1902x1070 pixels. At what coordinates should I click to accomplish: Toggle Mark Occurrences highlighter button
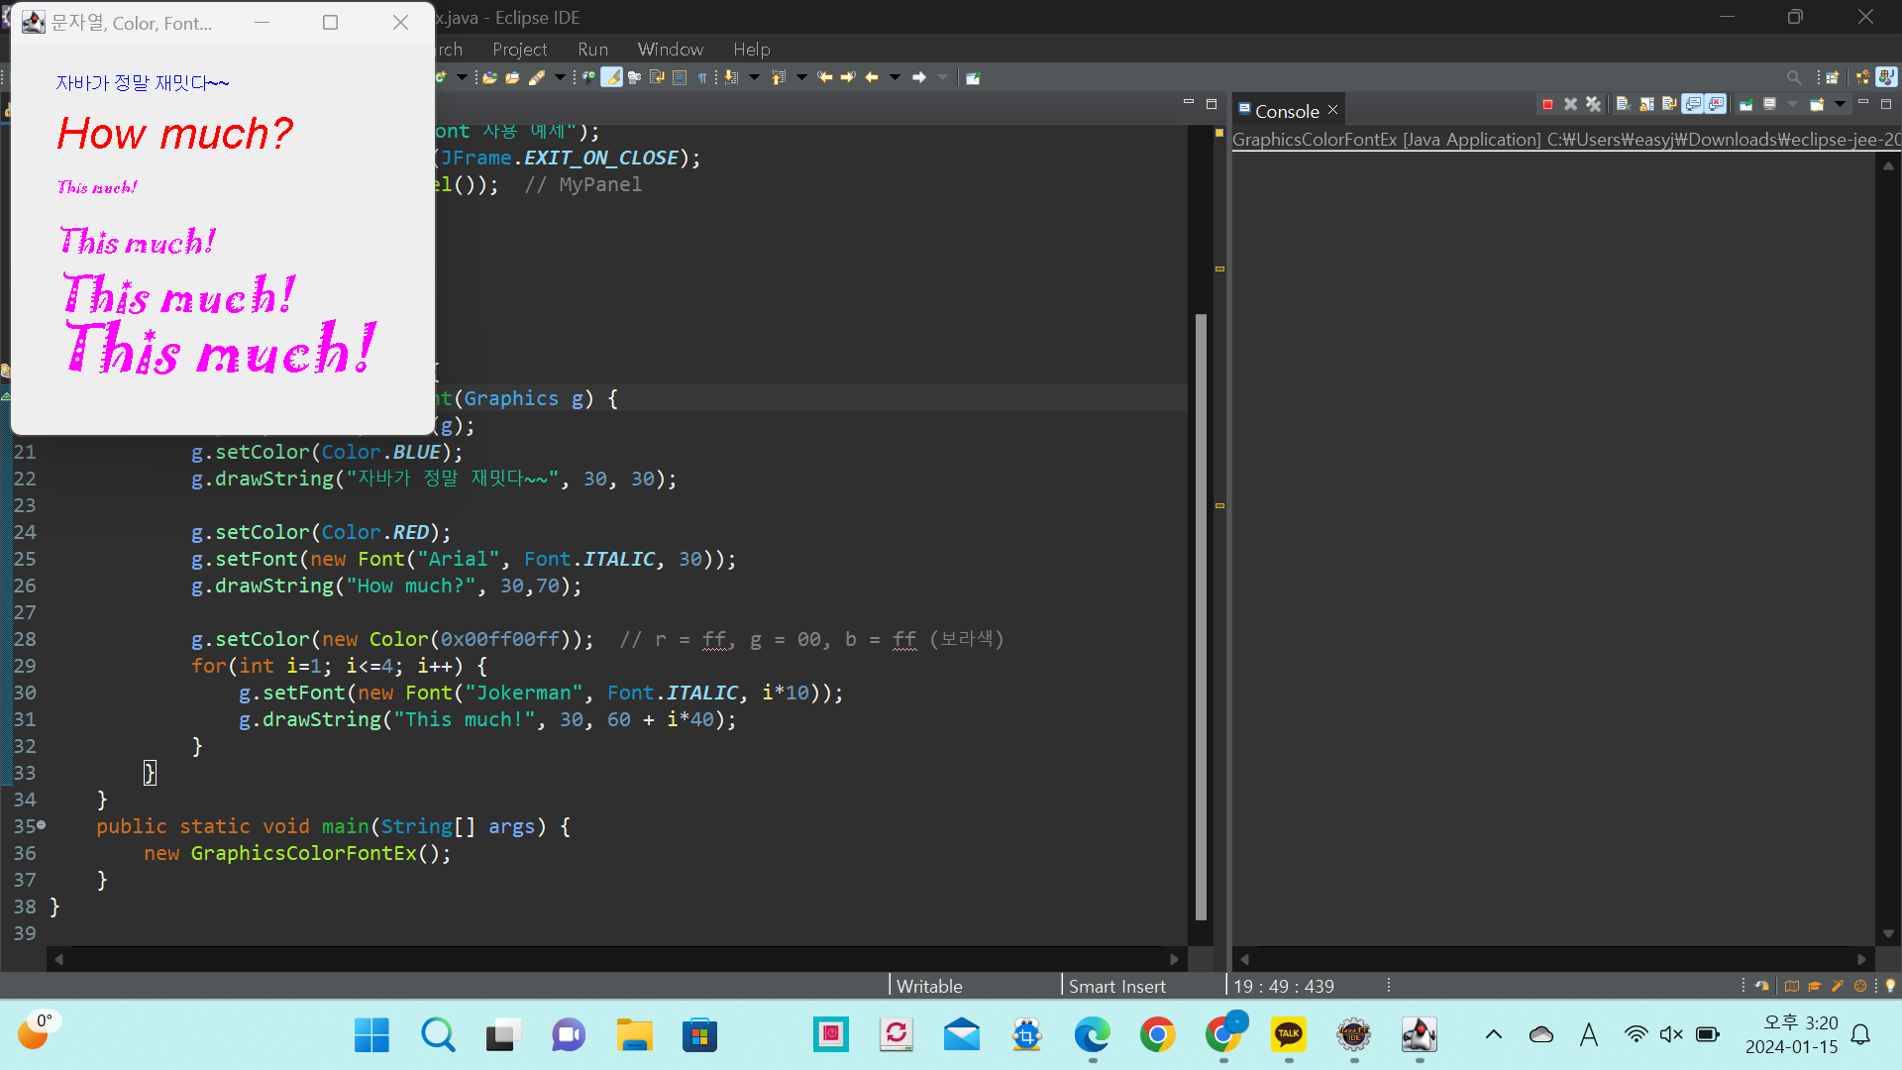[611, 77]
